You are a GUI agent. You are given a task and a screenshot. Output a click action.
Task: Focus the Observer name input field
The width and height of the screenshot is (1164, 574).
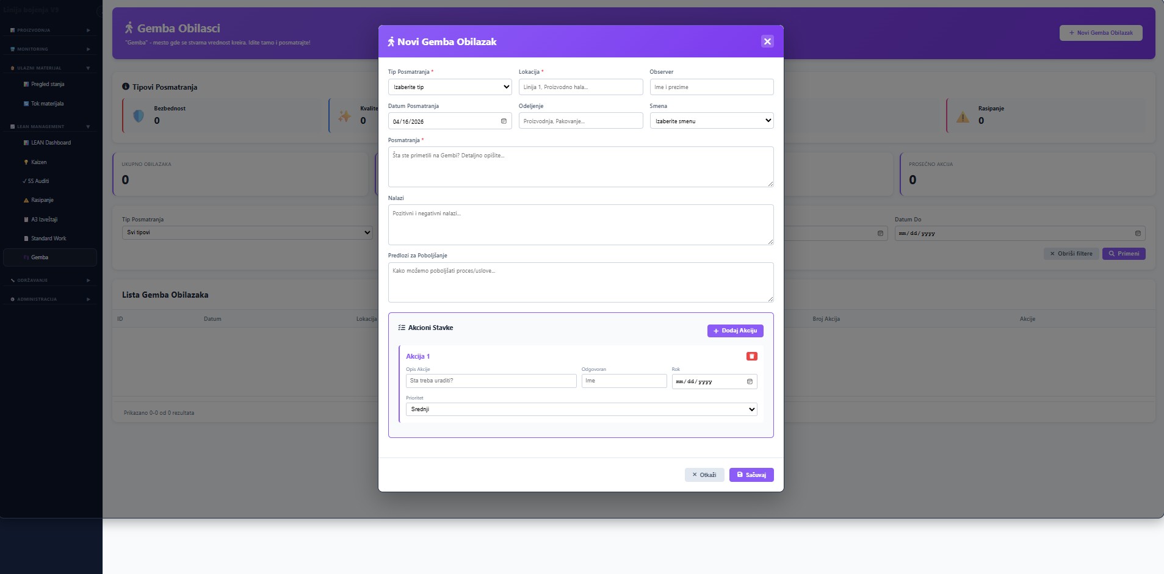712,87
